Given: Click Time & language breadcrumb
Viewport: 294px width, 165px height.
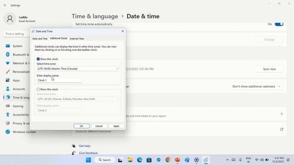Looking at the screenshot, I should point(95,16).
